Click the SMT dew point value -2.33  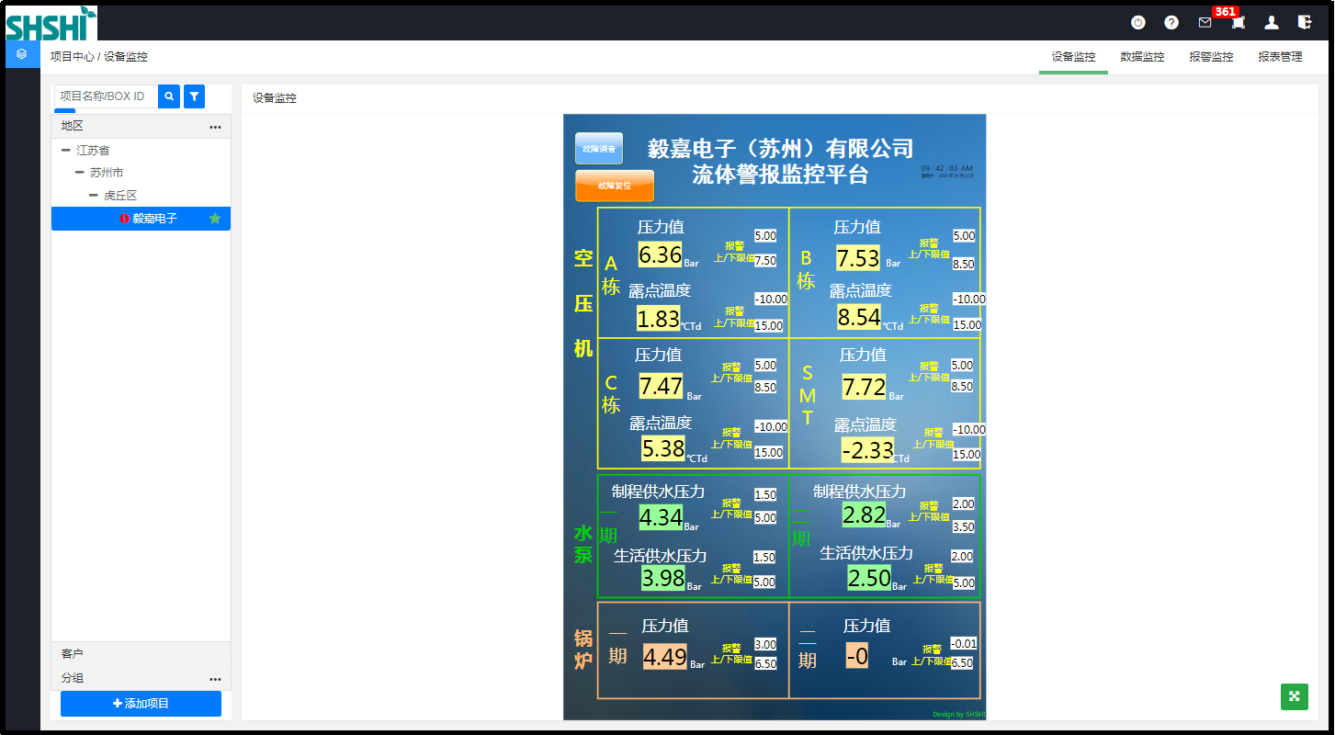(x=867, y=450)
